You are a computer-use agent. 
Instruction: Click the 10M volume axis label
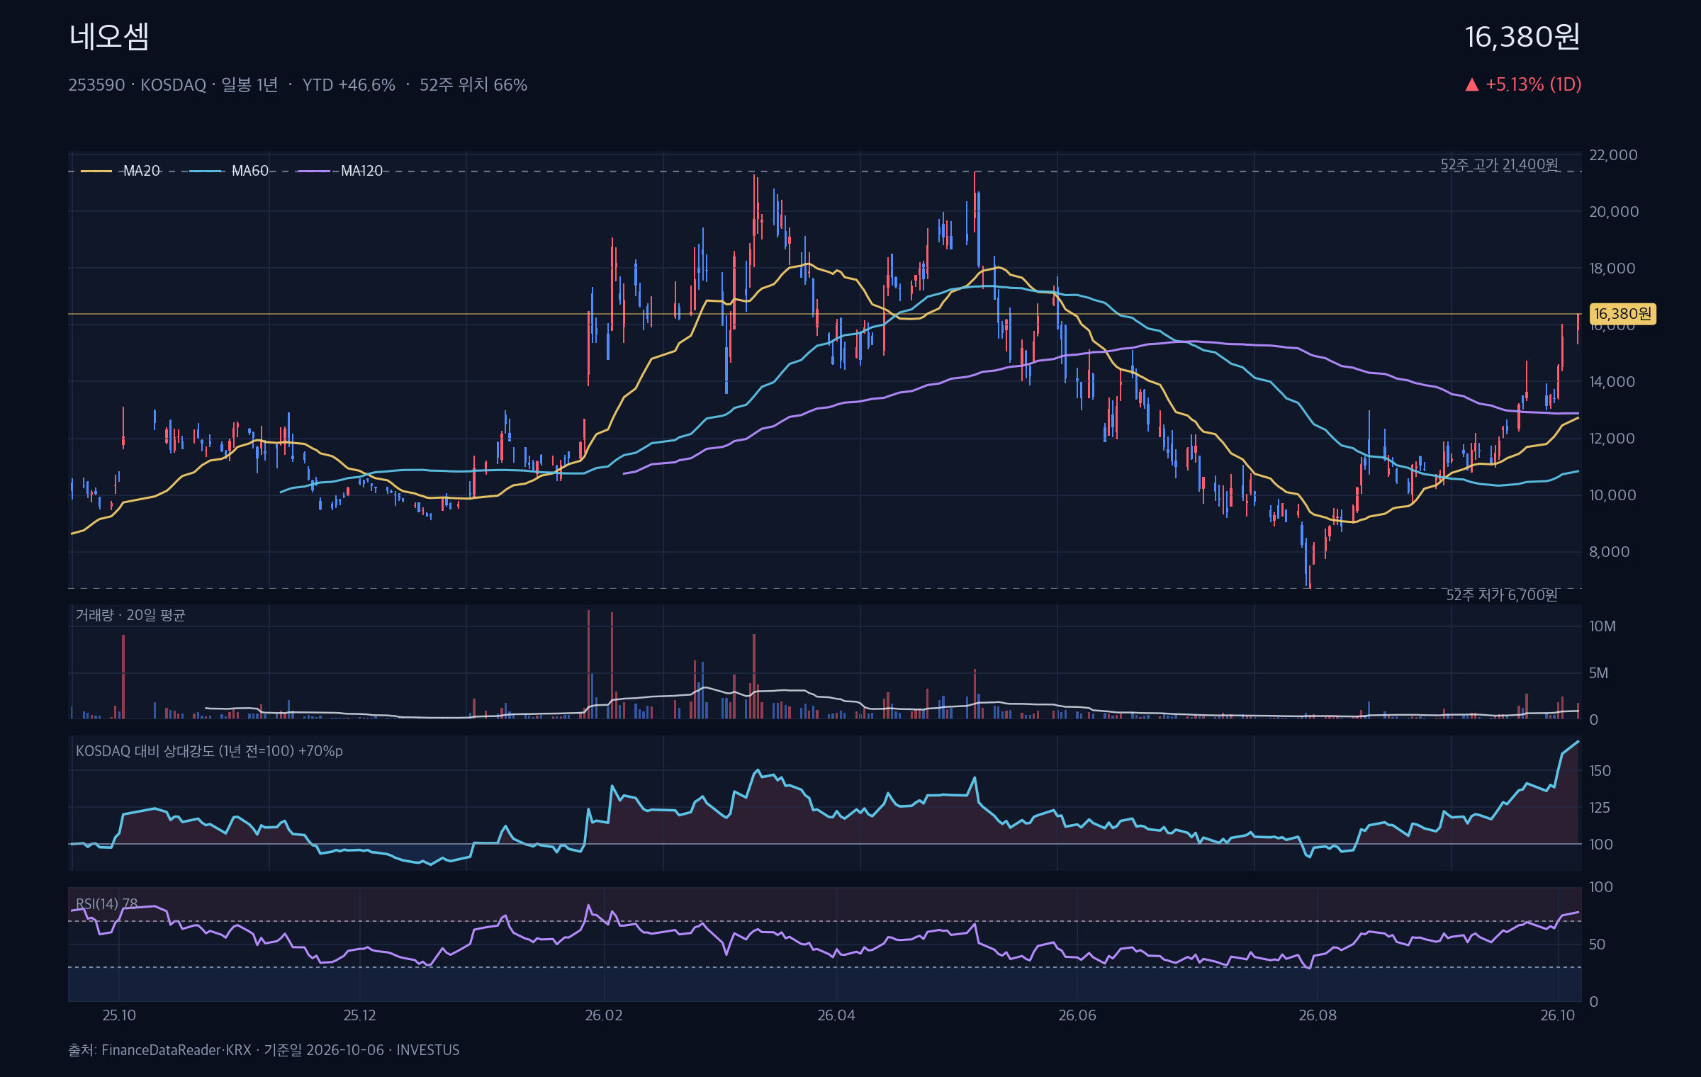tap(1602, 626)
